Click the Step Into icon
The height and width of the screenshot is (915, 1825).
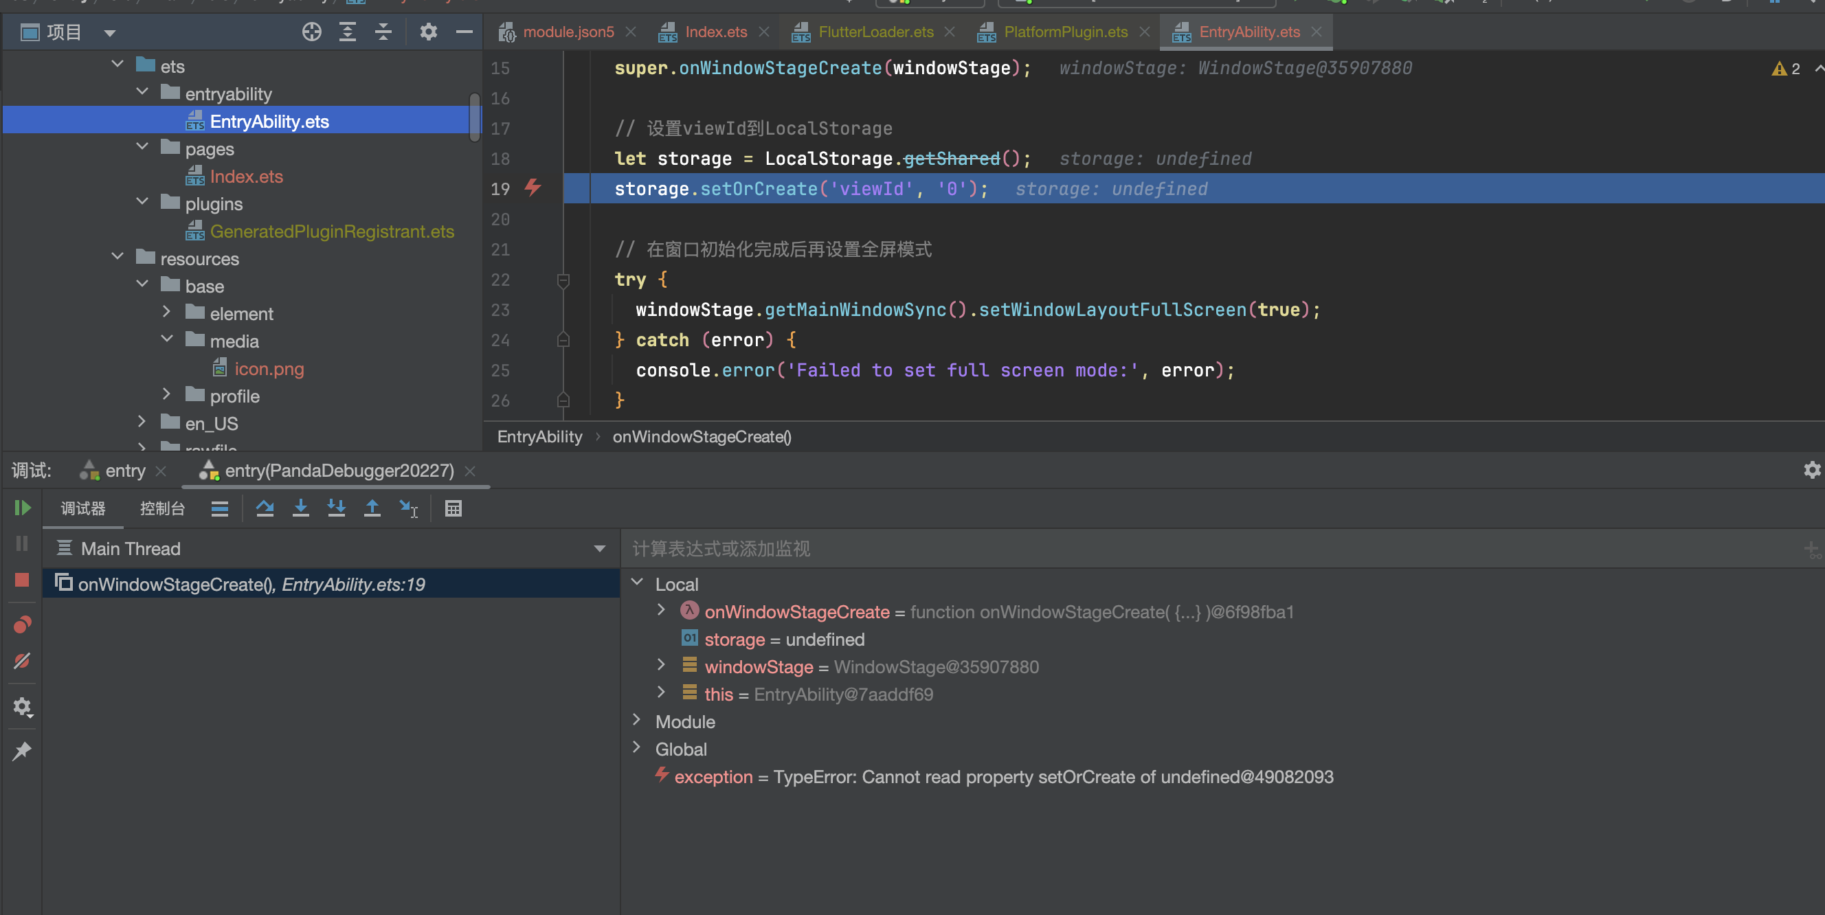300,508
